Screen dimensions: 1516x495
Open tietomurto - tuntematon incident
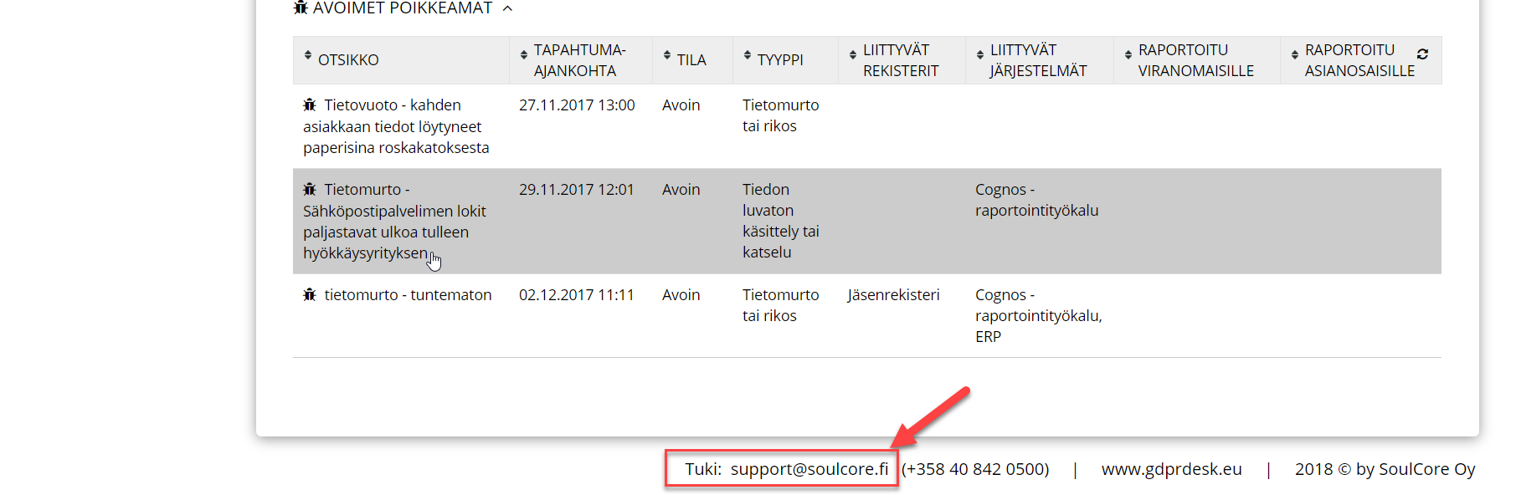point(408,295)
